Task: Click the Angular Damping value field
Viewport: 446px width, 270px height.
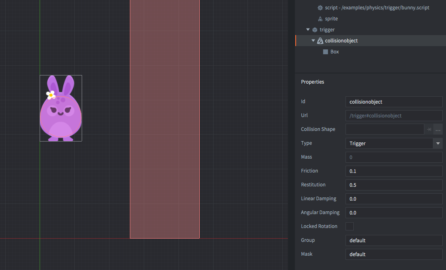Action: click(394, 212)
